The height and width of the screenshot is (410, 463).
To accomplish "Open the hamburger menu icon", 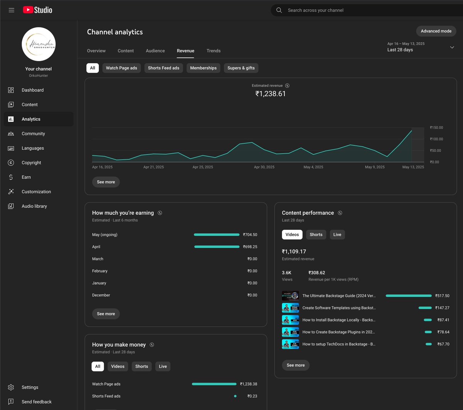I will (x=12, y=10).
